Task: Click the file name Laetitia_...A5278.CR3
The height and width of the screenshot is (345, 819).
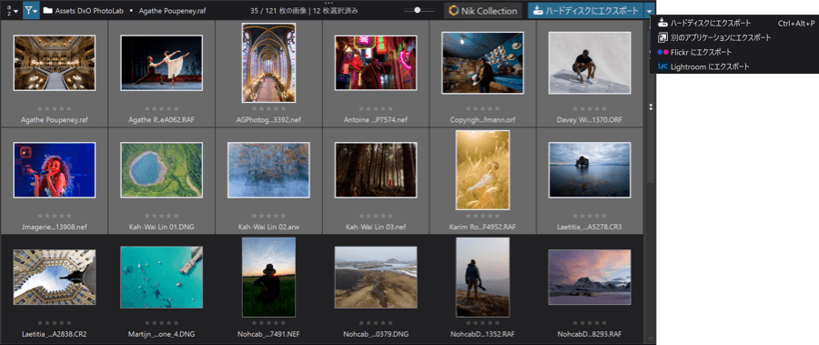Action: point(590,228)
